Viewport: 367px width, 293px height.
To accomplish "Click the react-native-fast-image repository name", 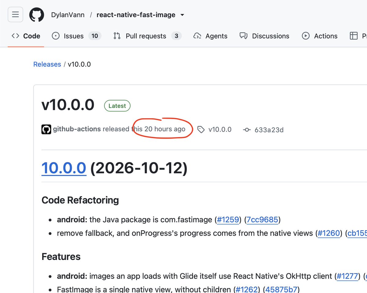I will (136, 15).
